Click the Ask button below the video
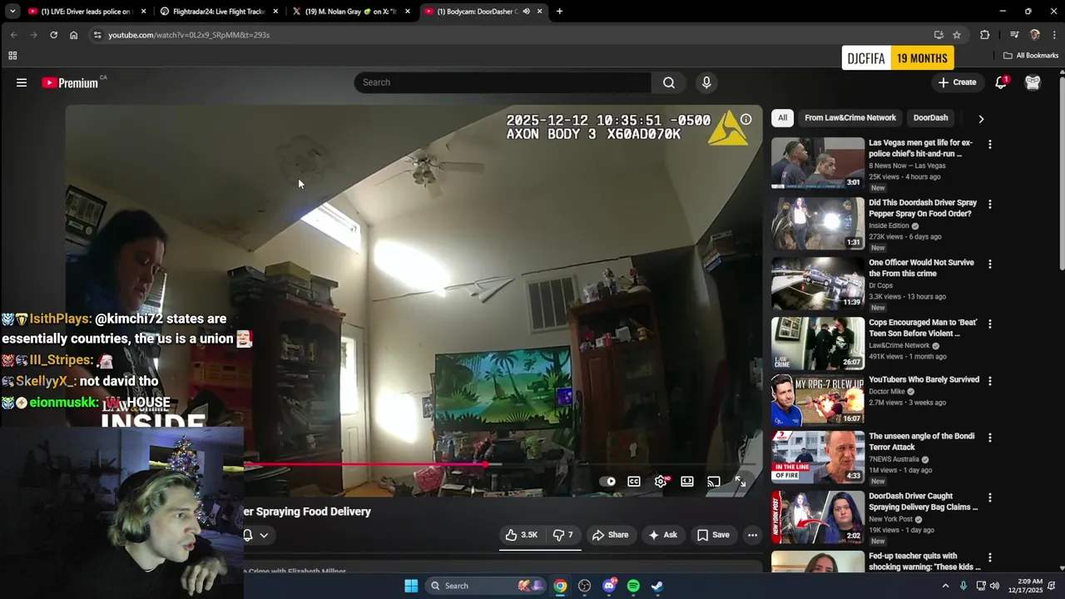This screenshot has height=599, width=1065. click(x=662, y=535)
